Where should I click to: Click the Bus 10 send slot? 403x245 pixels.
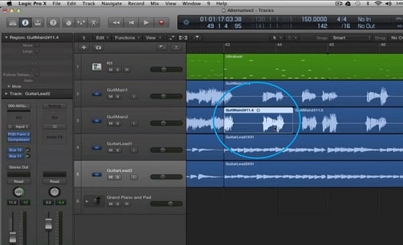click(x=15, y=150)
